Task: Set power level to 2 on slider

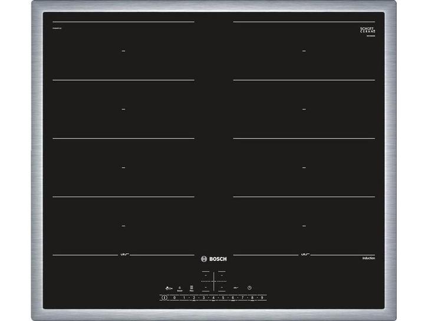Action: tap(194, 298)
